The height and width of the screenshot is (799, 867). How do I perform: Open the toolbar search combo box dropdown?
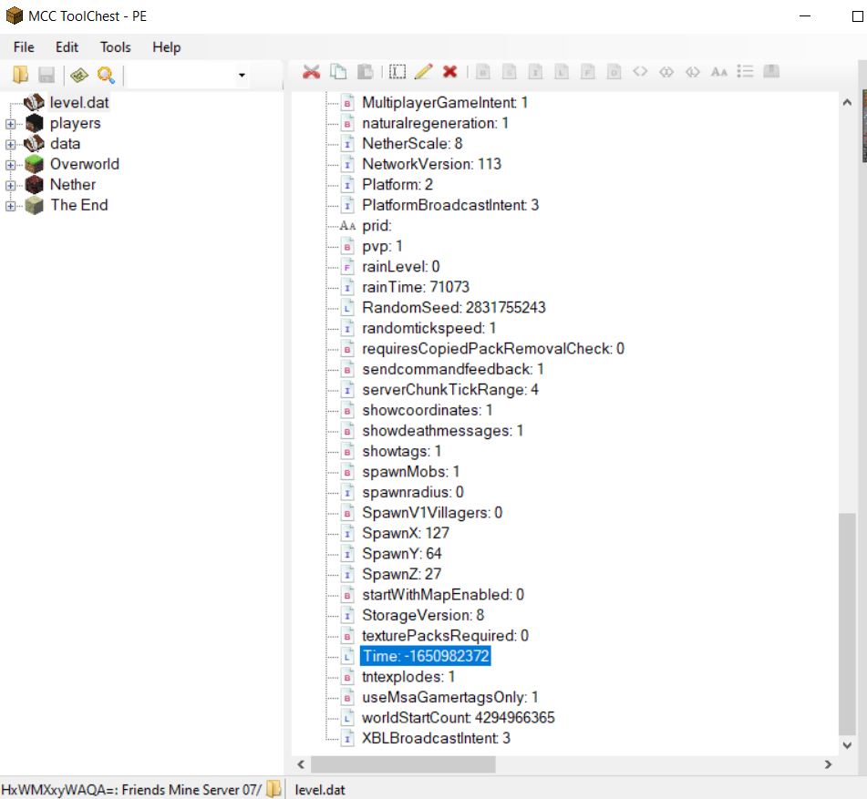coord(242,75)
